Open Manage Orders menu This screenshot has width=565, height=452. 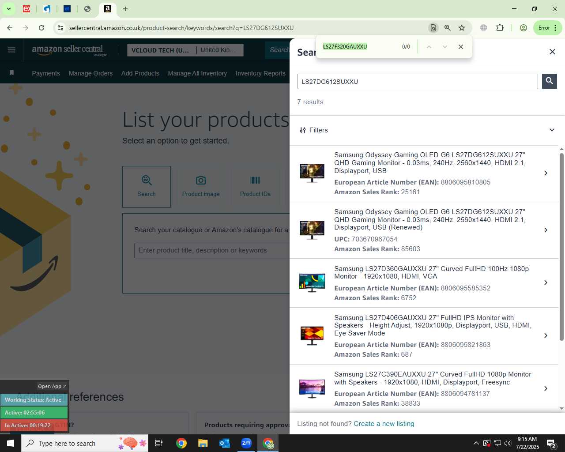tap(90, 73)
